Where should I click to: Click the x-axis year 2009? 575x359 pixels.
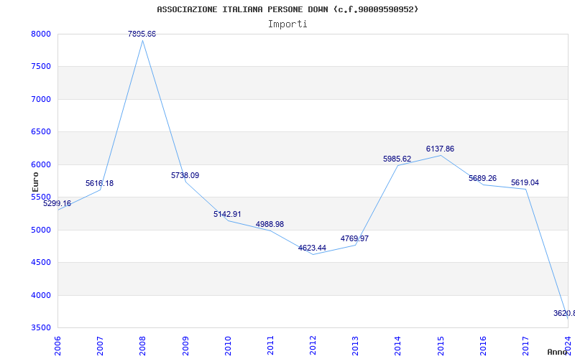pos(185,345)
